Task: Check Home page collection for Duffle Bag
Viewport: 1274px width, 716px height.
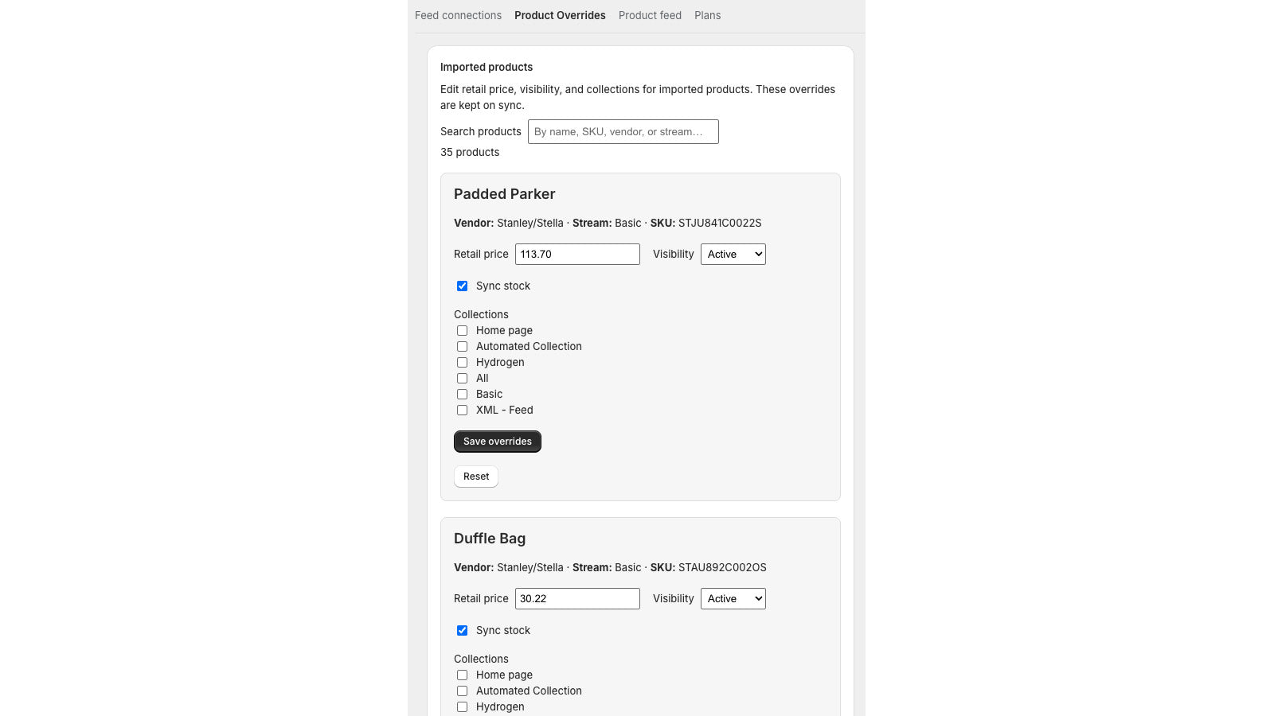Action: tap(462, 675)
